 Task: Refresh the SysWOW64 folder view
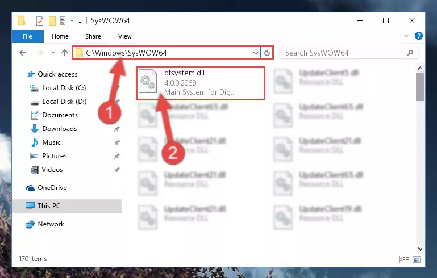tap(267, 53)
